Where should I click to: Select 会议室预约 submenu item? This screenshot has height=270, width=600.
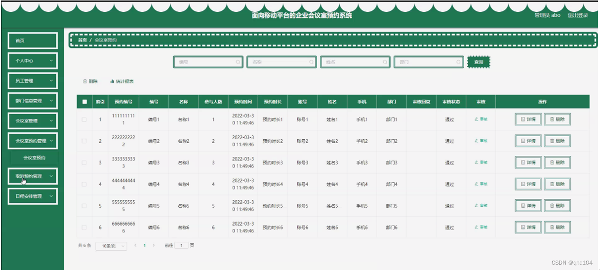pos(34,158)
